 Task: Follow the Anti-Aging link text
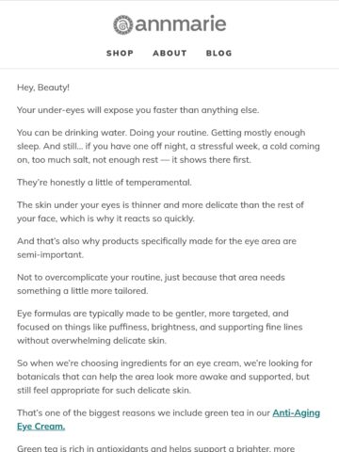(x=297, y=412)
